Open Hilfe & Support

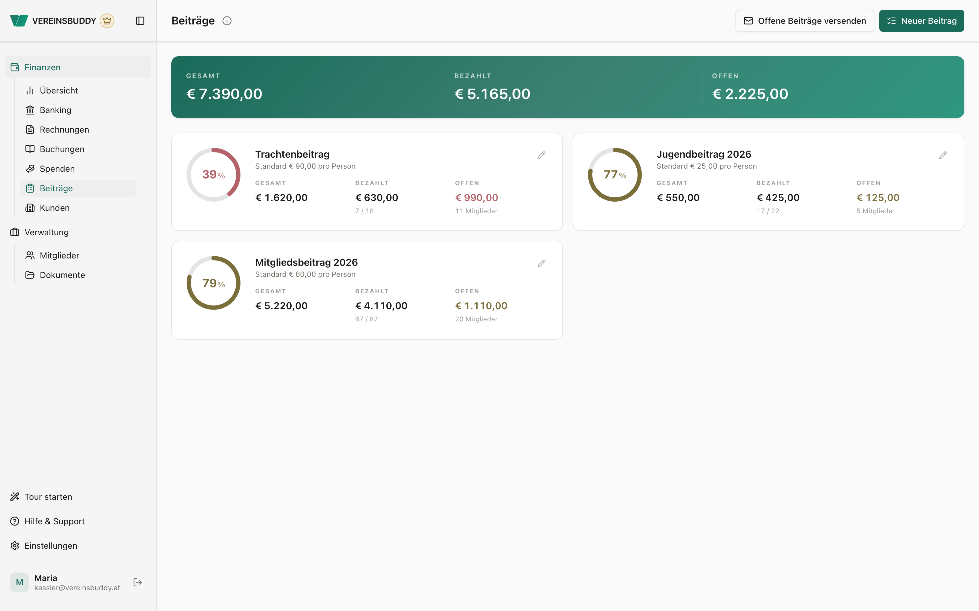pyautogui.click(x=78, y=521)
